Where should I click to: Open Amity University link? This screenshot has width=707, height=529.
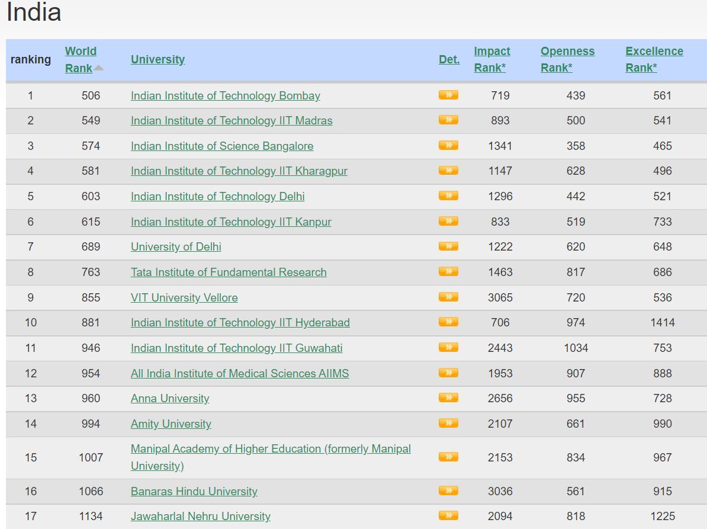[171, 424]
